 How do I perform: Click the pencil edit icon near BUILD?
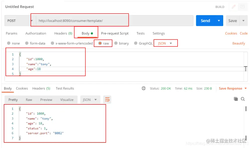click(x=233, y=7)
